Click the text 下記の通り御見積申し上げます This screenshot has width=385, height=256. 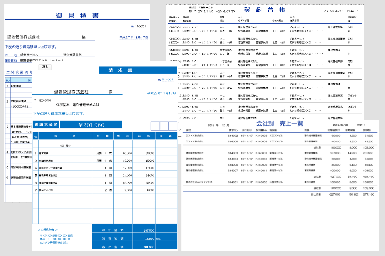point(31,47)
